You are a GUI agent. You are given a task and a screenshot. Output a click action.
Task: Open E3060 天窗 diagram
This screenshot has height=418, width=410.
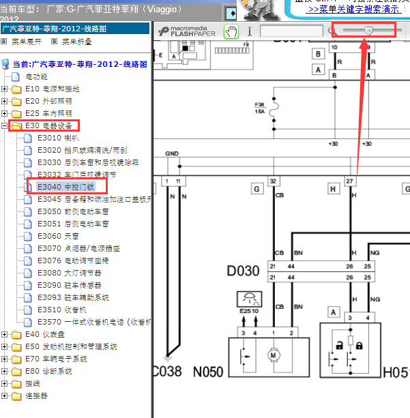pyautogui.click(x=58, y=236)
